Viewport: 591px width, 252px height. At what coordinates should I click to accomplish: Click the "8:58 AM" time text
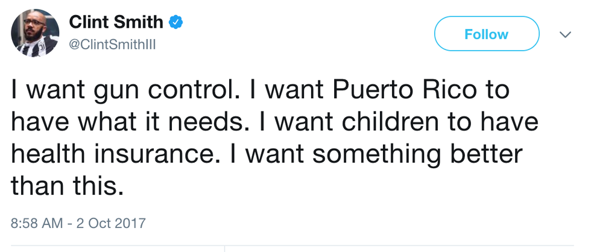pos(37,223)
